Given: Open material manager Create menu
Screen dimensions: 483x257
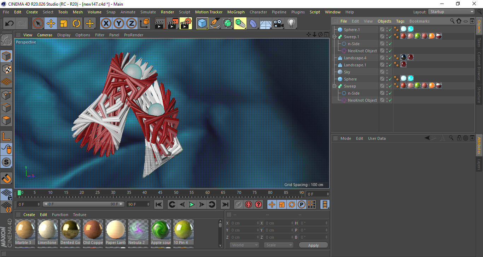Looking at the screenshot, I should 29,215.
